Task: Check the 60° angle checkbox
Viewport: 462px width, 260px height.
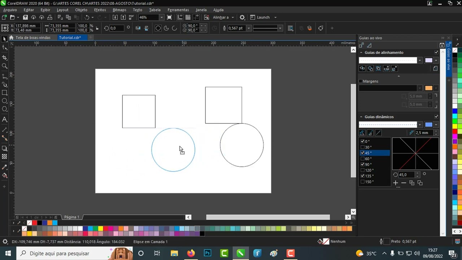Action: 363,159
